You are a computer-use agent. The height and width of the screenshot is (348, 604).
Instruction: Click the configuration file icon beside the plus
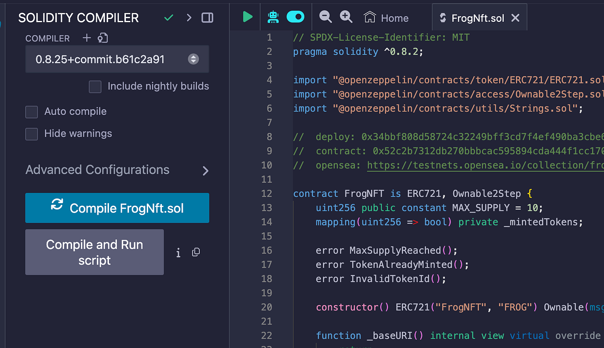point(102,38)
